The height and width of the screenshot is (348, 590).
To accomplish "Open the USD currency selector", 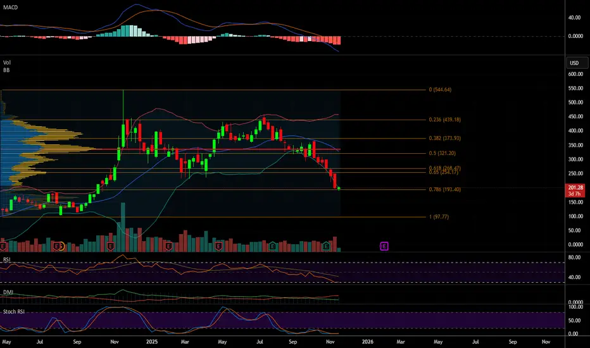I will (x=577, y=63).
